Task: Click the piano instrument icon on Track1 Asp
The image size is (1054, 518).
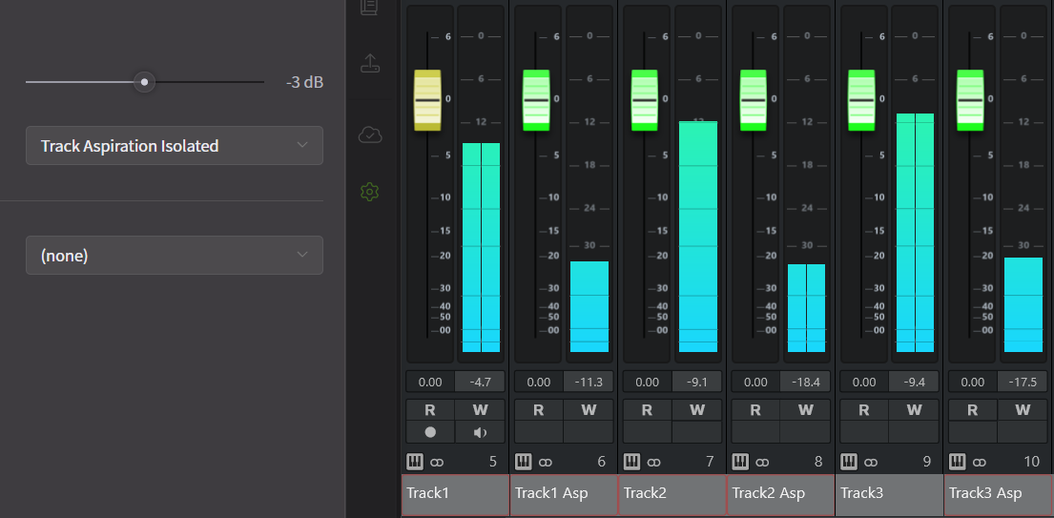Action: tap(523, 462)
